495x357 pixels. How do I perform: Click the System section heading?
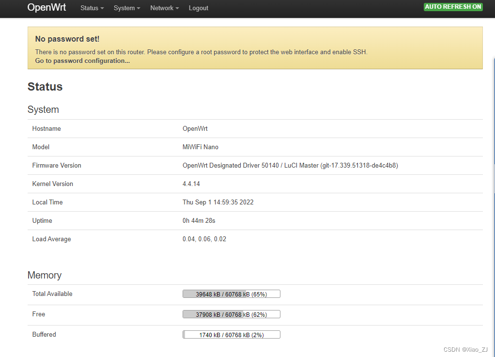(43, 109)
